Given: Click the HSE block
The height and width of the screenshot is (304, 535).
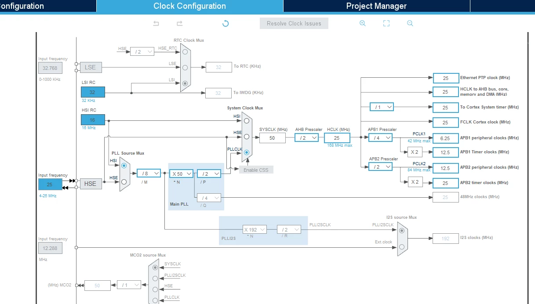Looking at the screenshot, I should pyautogui.click(x=91, y=184).
